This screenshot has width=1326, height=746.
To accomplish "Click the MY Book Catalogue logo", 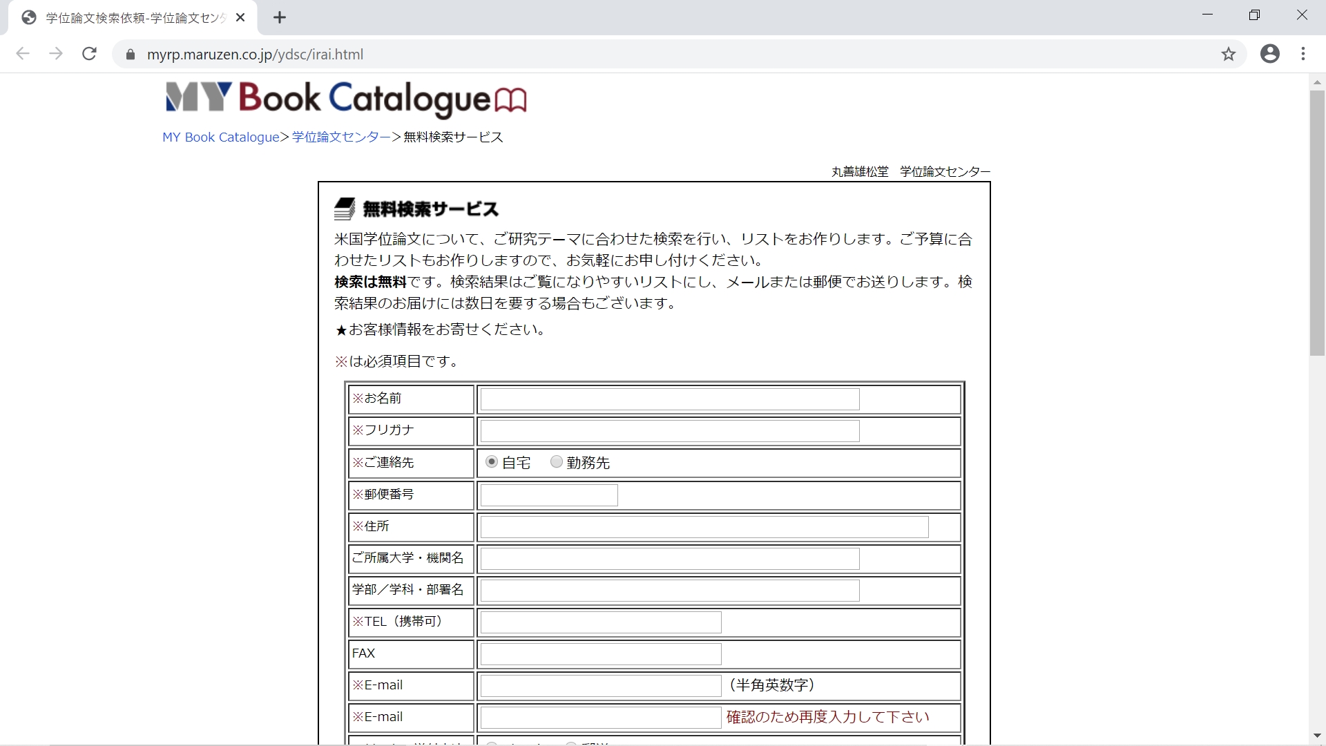I will (x=346, y=99).
